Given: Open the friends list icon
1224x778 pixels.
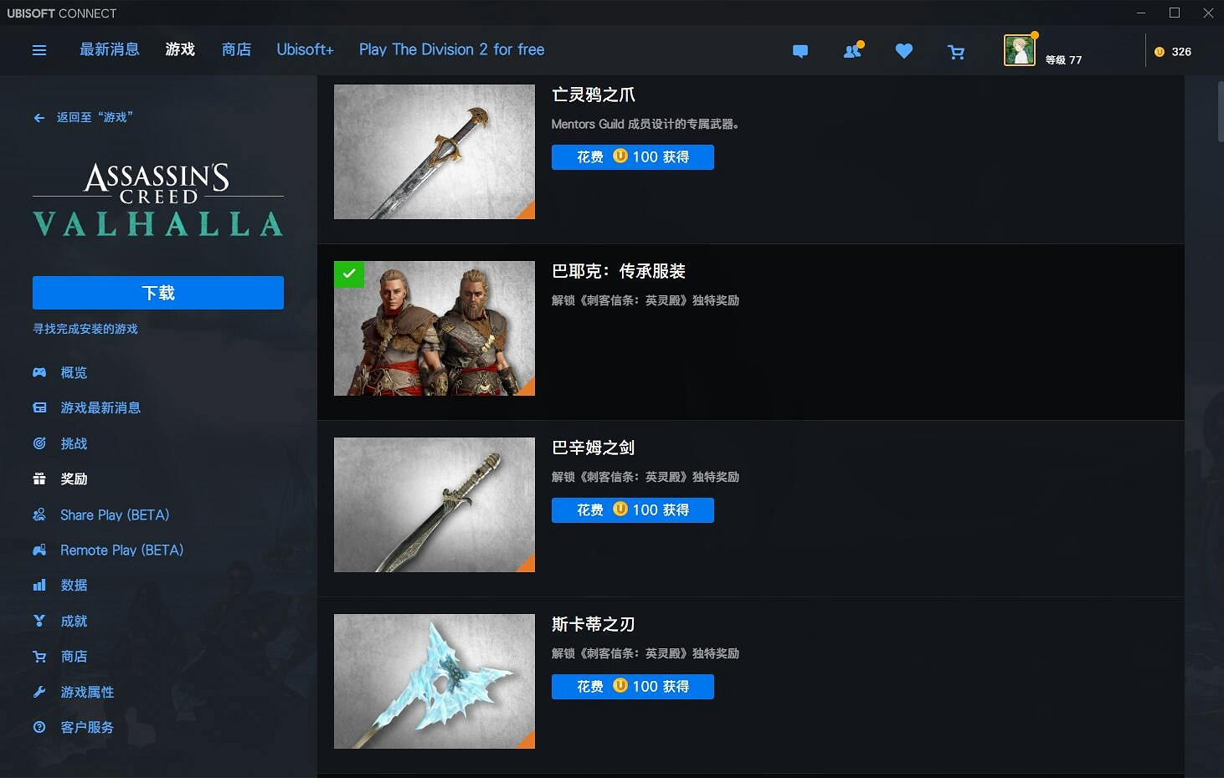Looking at the screenshot, I should point(852,51).
